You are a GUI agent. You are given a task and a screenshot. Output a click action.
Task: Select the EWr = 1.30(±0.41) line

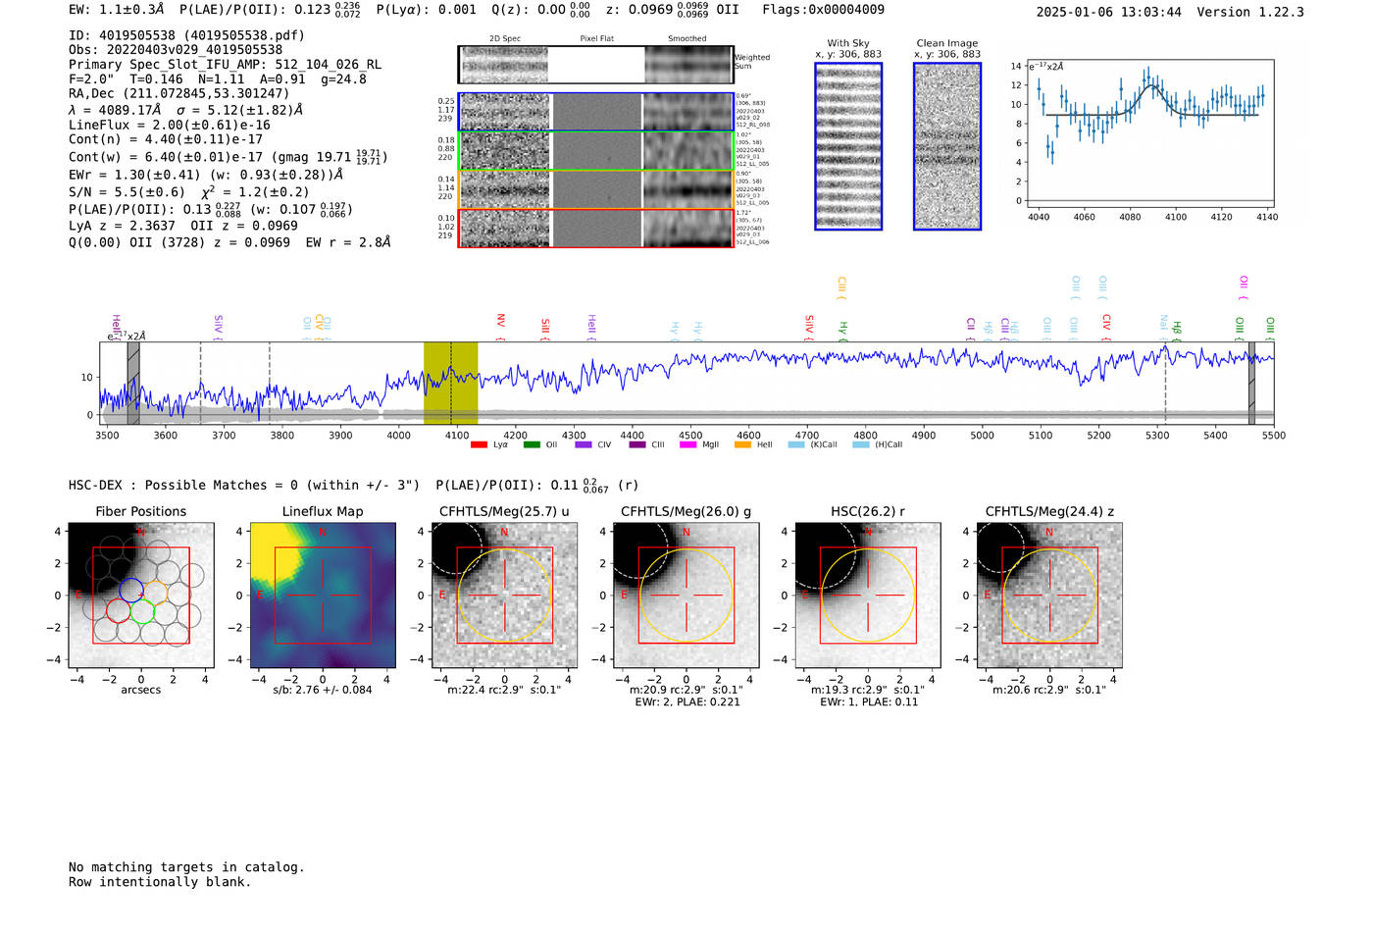coord(206,175)
